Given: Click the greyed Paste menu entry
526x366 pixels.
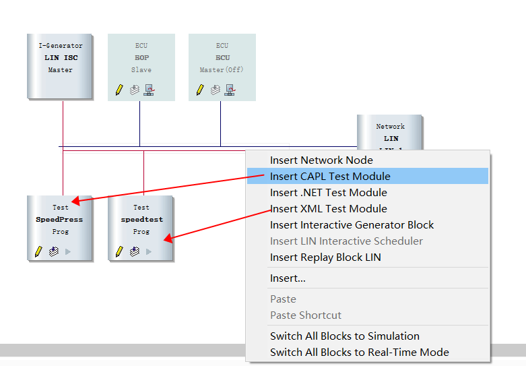Looking at the screenshot, I should coord(368,299).
